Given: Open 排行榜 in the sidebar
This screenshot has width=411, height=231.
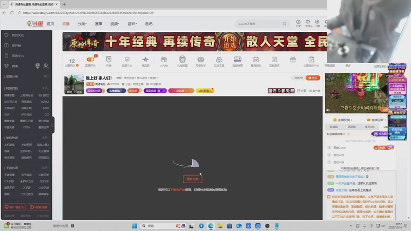Looking at the screenshot, I should [x=16, y=45].
